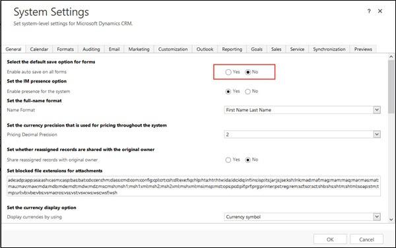Click the Cancel button
The width and height of the screenshot is (396, 248).
[x=366, y=239]
